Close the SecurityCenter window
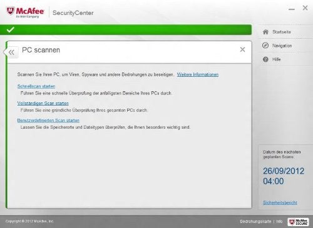This screenshot has height=228, width=313. [x=305, y=8]
